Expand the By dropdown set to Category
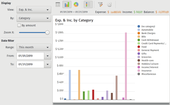 pyautogui.click(x=33, y=18)
